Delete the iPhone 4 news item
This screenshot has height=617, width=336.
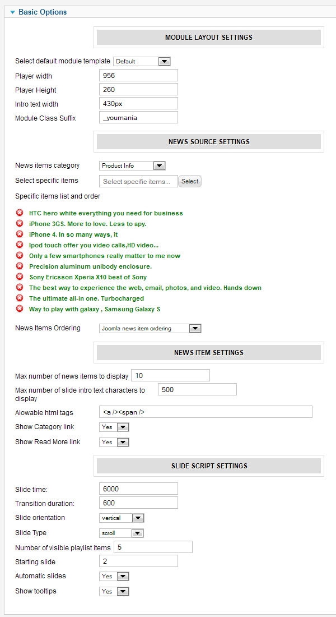pos(20,234)
